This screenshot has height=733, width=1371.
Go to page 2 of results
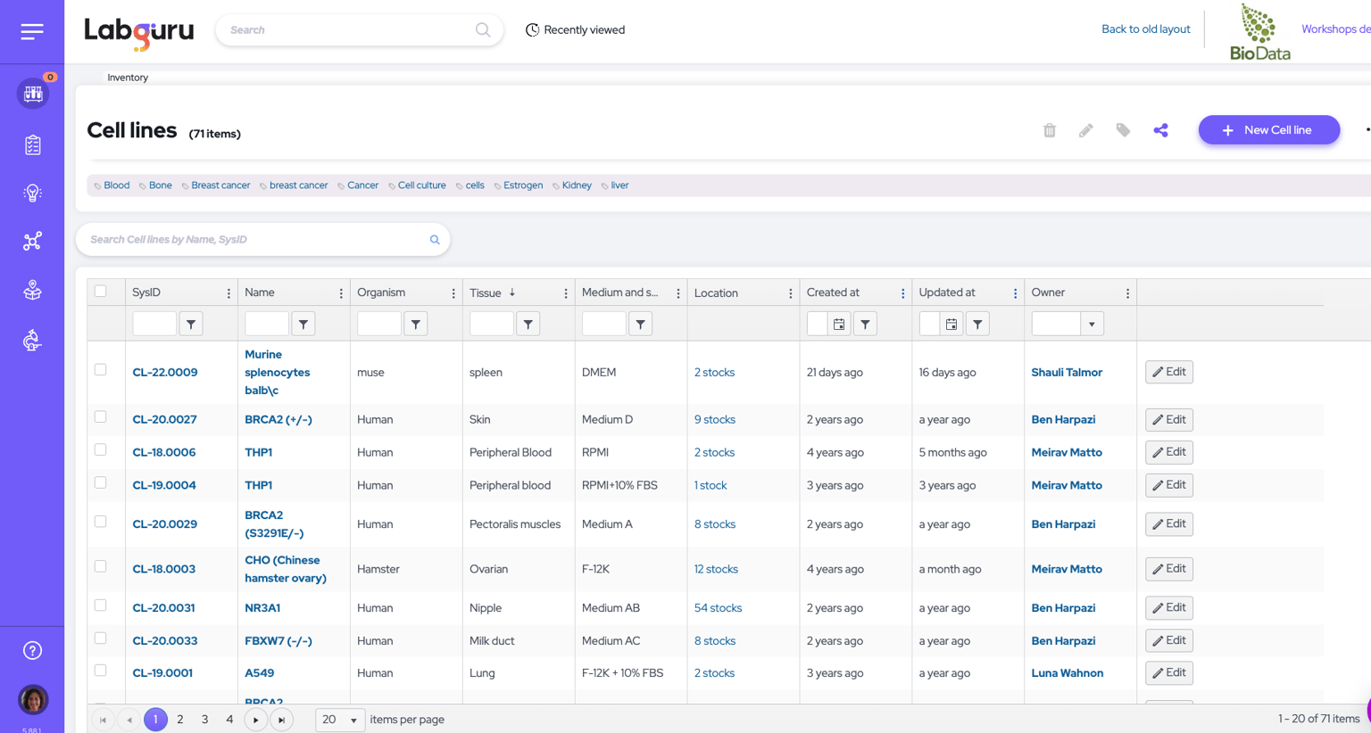click(180, 720)
